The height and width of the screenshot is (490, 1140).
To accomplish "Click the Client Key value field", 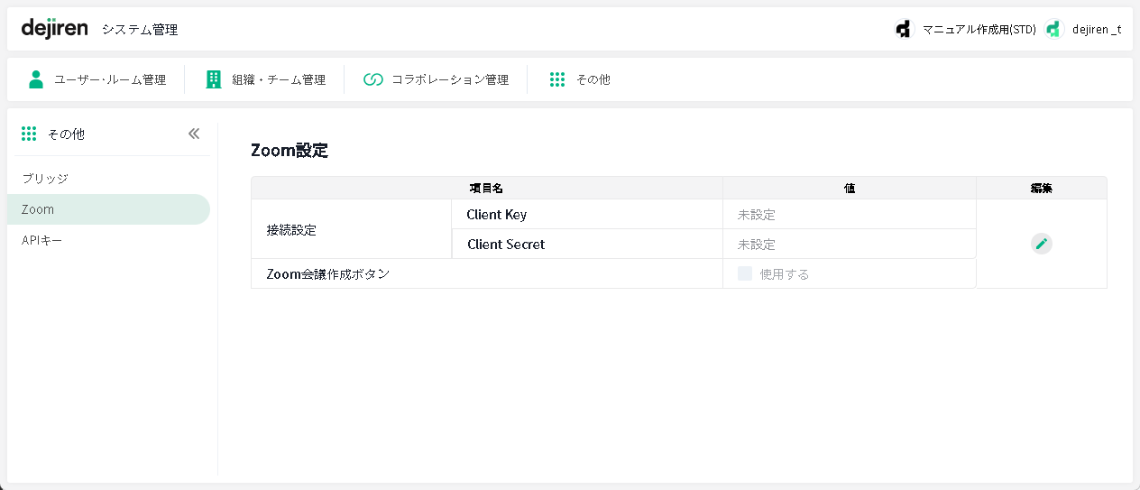I will pos(848,215).
